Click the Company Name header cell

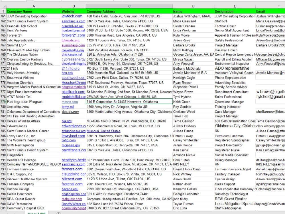pyautogui.click(x=34, y=11)
